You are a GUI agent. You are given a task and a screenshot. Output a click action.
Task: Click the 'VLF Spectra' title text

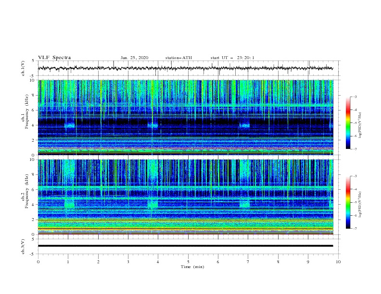pyautogui.click(x=54, y=58)
